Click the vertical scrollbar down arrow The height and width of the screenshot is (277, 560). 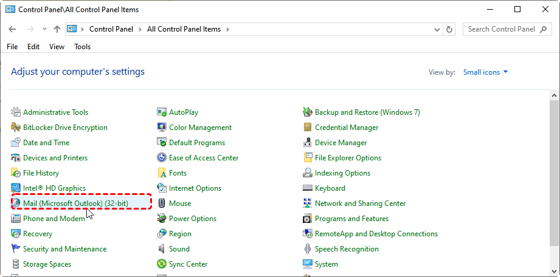pyautogui.click(x=554, y=272)
